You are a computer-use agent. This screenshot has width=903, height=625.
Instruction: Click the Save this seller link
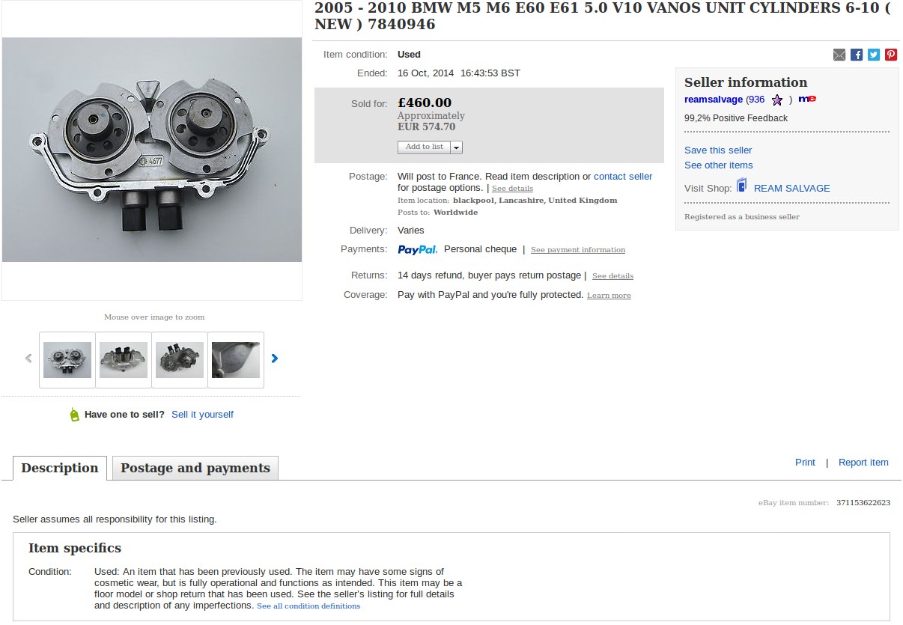tap(718, 150)
